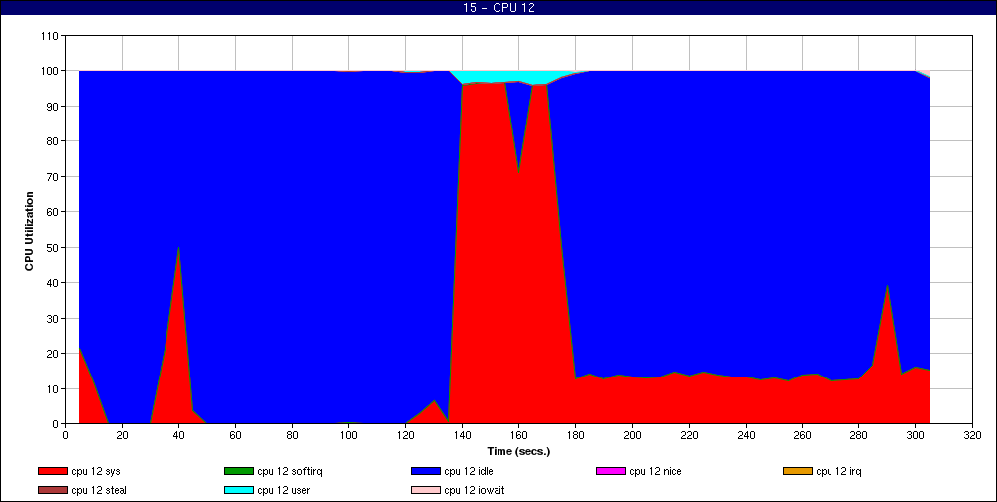Select the 'cpu 12 sys' legend label
Image resolution: width=997 pixels, height=502 pixels.
(96, 471)
